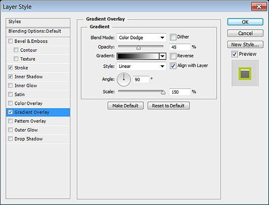Uncheck Align with Layer
This screenshot has width=269, height=205.
point(173,66)
